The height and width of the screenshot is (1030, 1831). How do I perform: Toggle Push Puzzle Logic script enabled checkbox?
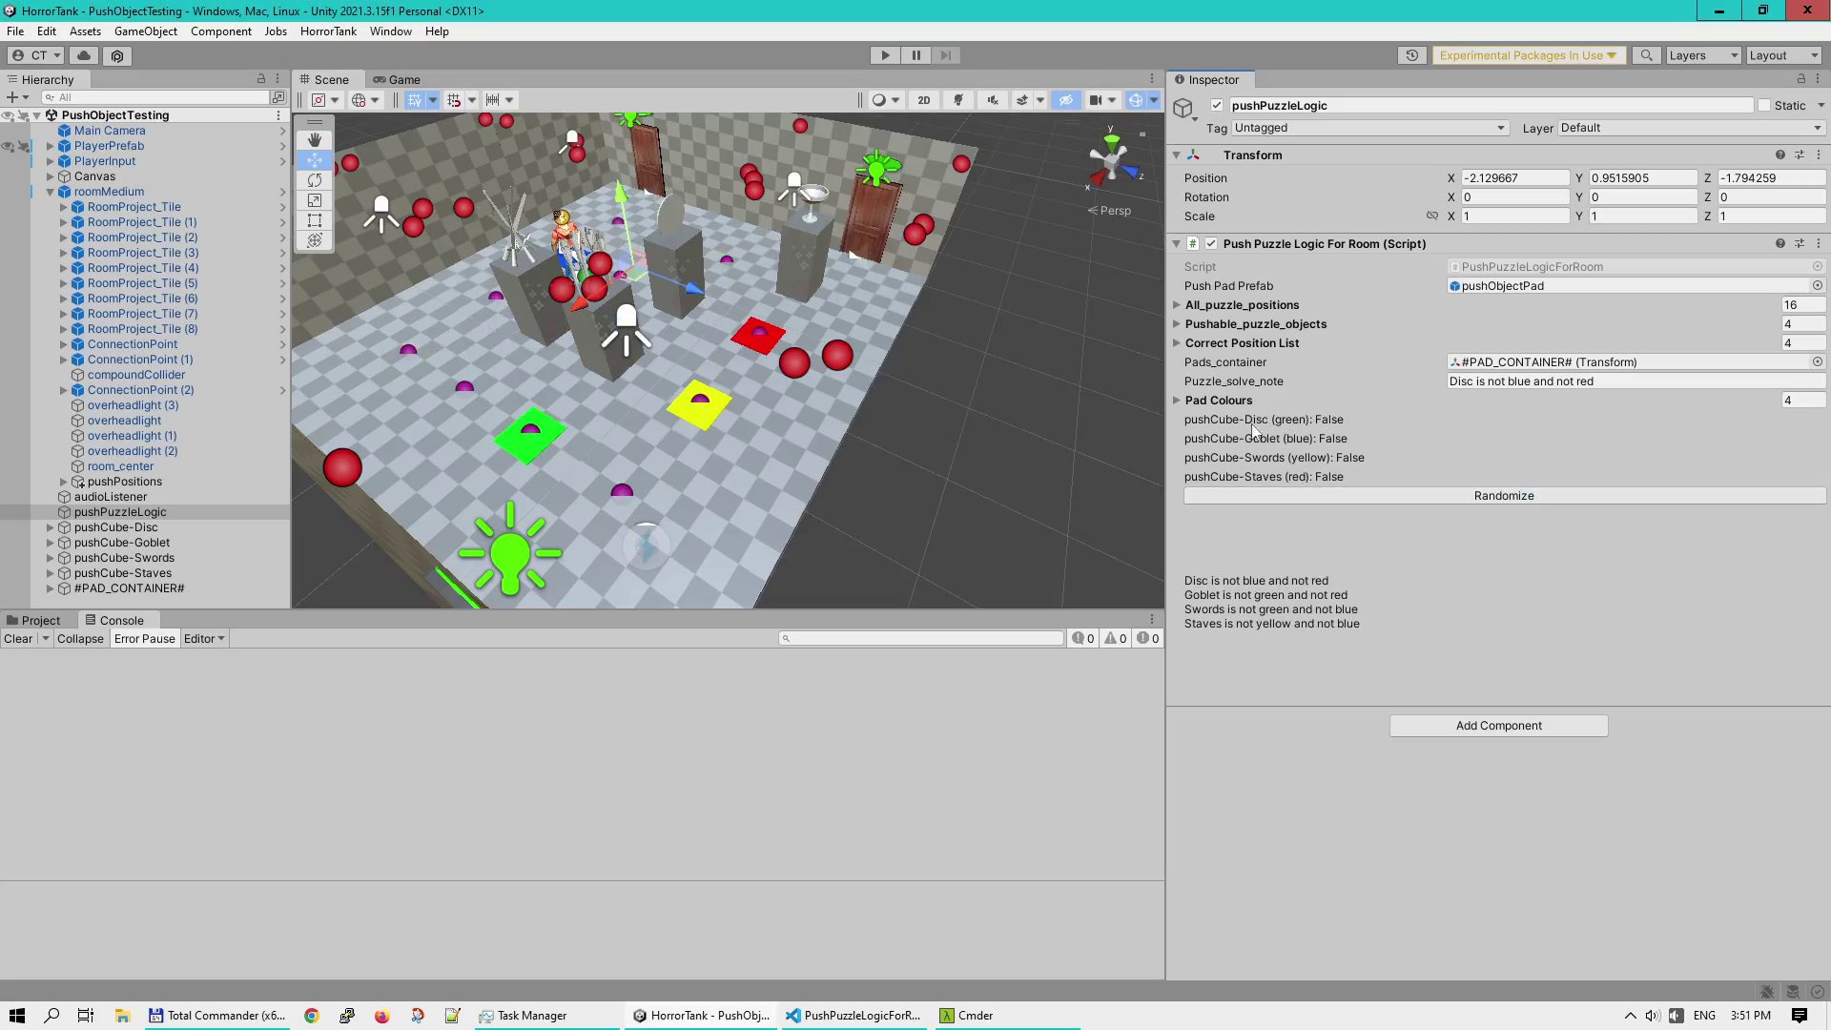click(1211, 244)
